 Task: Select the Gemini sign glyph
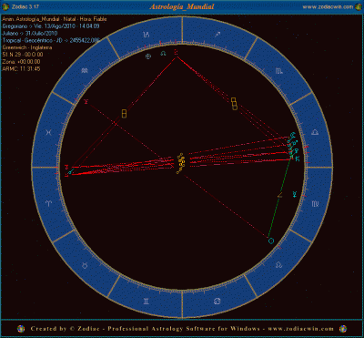tap(147, 301)
